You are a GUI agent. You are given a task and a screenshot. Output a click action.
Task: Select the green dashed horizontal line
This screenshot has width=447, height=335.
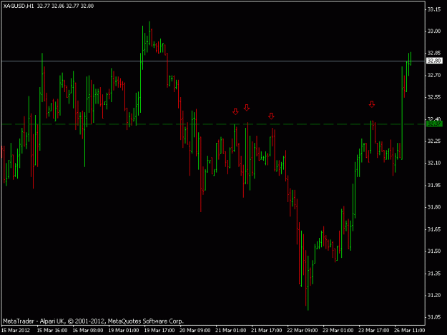point(213,124)
